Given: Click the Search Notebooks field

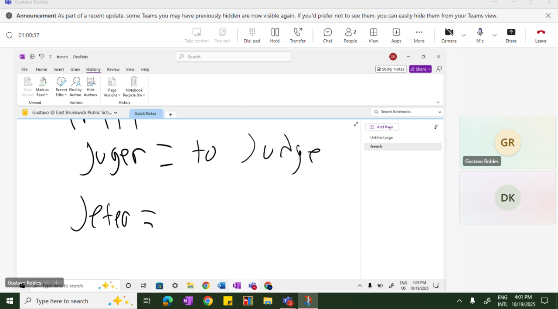Looking at the screenshot, I should point(408,112).
